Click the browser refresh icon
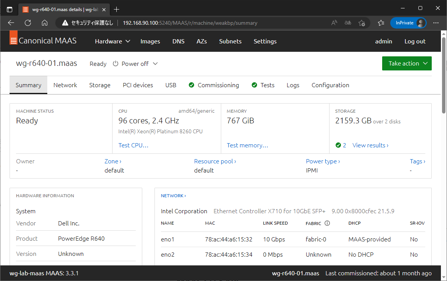Screen dimensions: 447x281 tap(27, 22)
